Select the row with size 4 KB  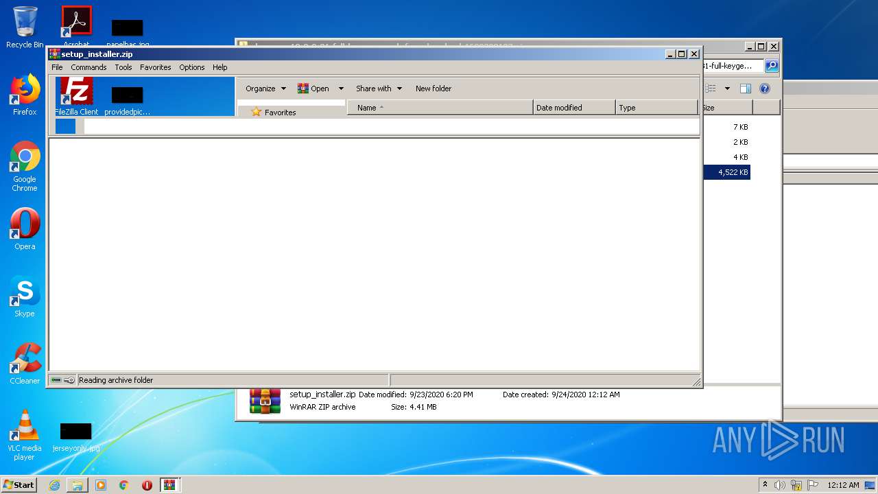click(726, 157)
